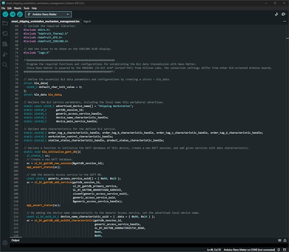The image size is (289, 252).
Task: Click the Verify checkmark button
Action: (5, 14)
